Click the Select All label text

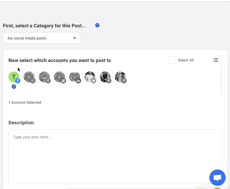click(186, 60)
